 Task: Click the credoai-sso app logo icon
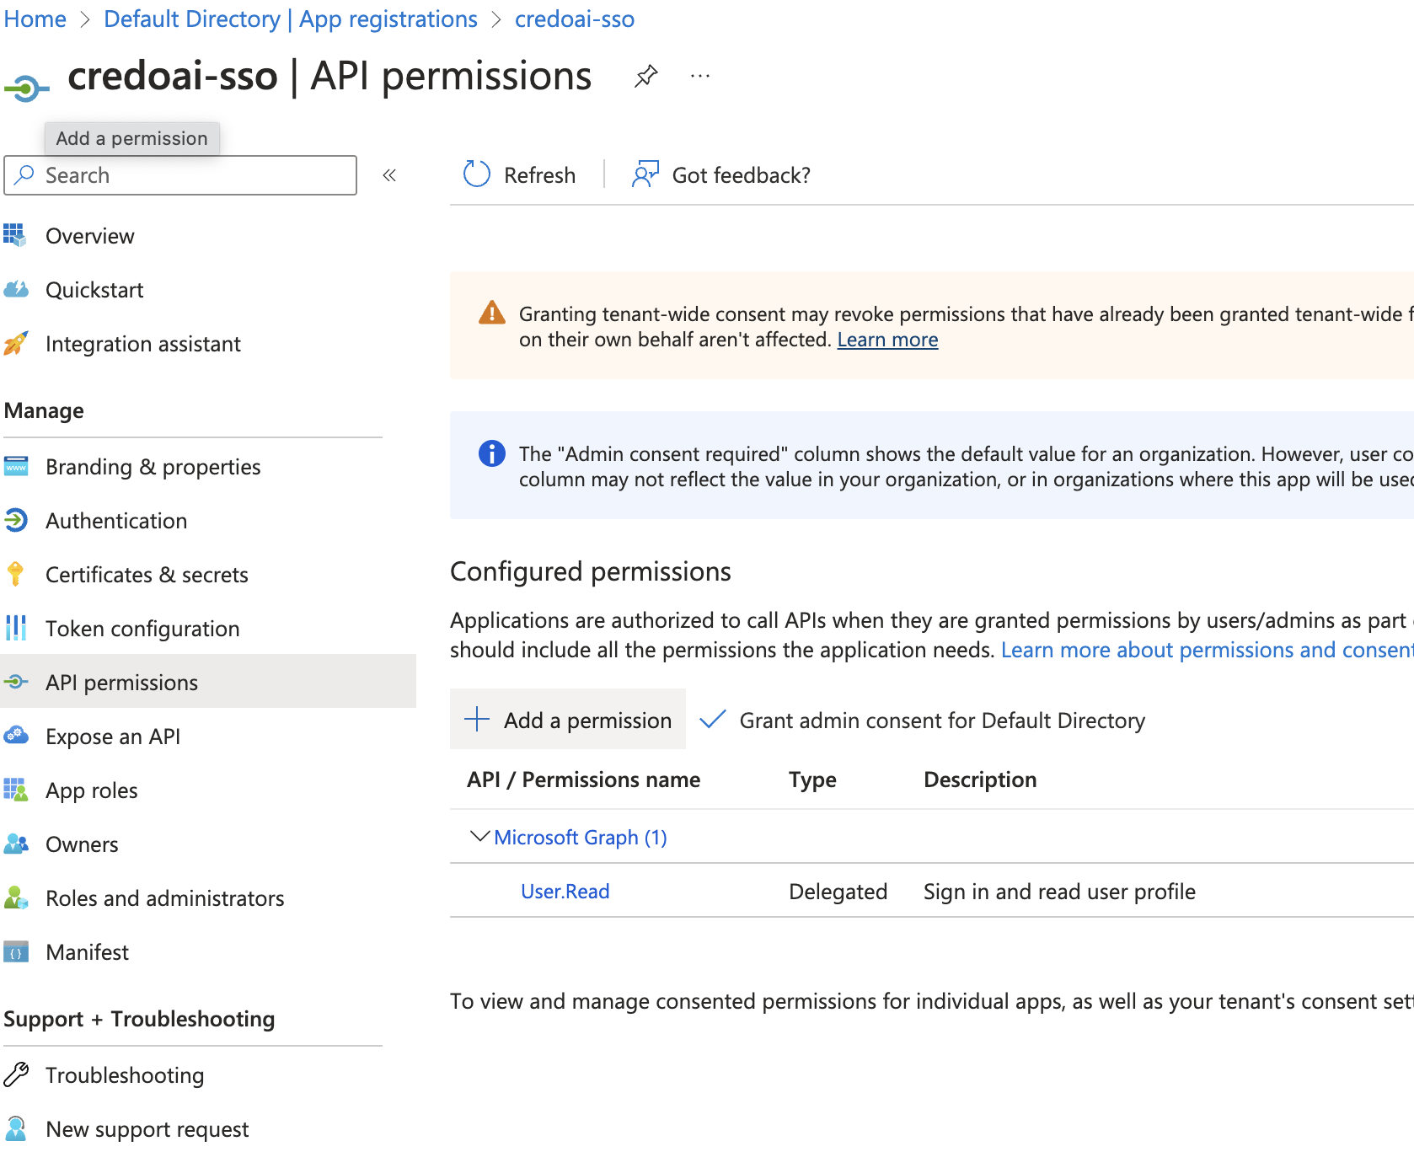click(26, 88)
